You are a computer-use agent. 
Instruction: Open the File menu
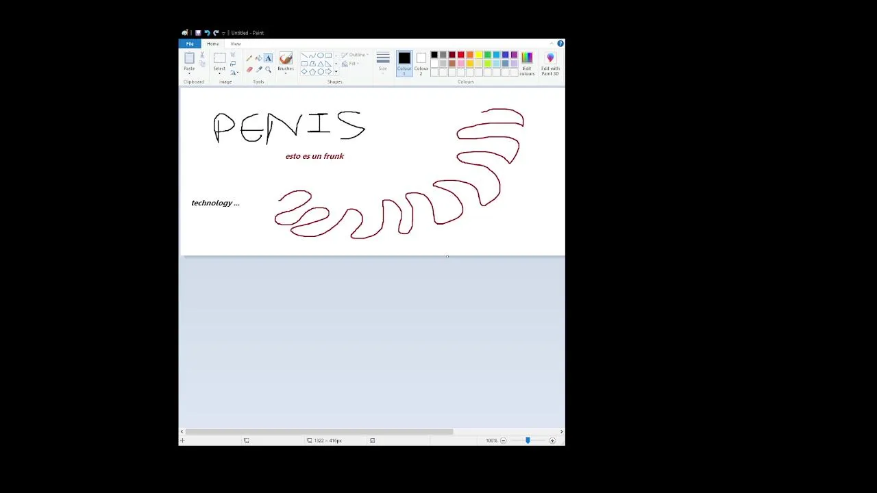(190, 44)
